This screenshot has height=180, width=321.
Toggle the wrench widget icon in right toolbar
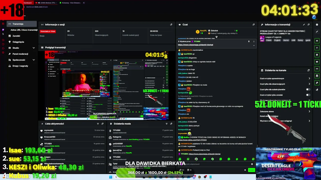317,83
